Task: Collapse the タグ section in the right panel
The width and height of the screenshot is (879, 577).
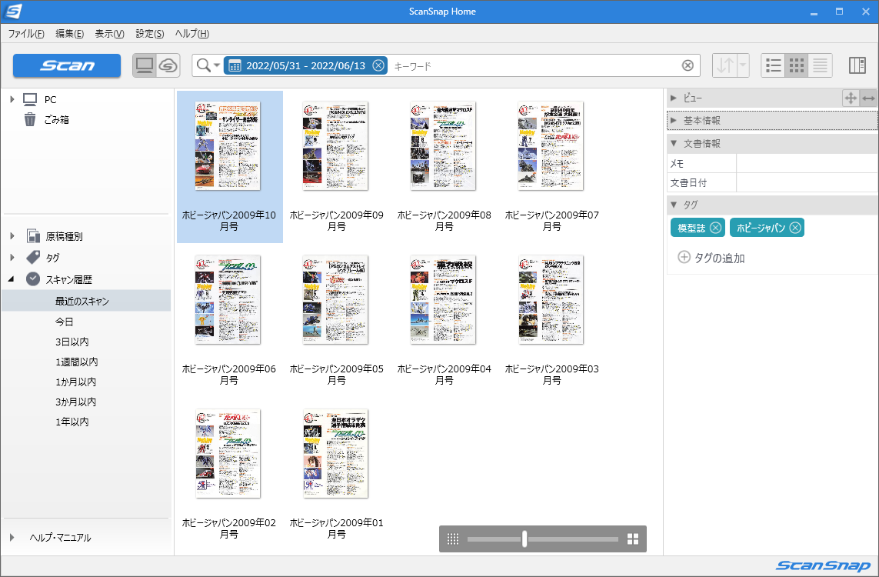Action: (x=673, y=205)
